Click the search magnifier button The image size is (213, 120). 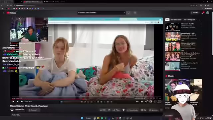(x=129, y=13)
